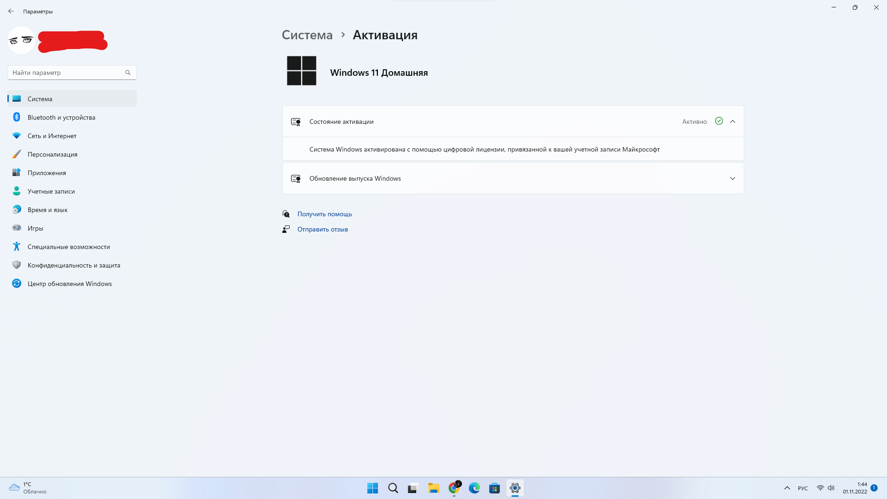Click the Обновление выпуска Windows label
The height and width of the screenshot is (499, 887).
[355, 178]
